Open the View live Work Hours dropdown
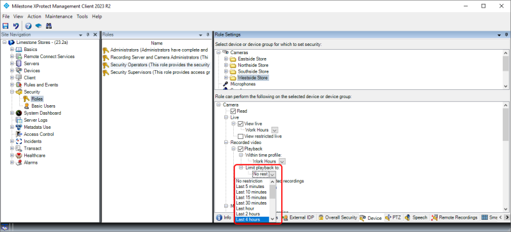Screen dimensions: 511x232 pyautogui.click(x=275, y=130)
